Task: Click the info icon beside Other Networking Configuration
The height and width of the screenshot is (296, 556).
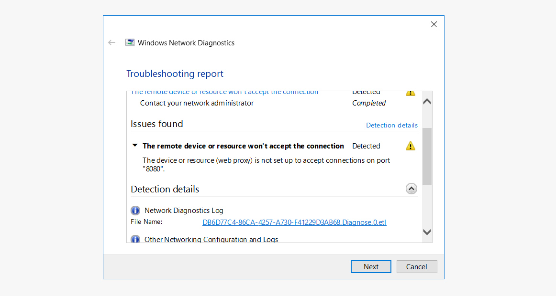Action: click(135, 239)
